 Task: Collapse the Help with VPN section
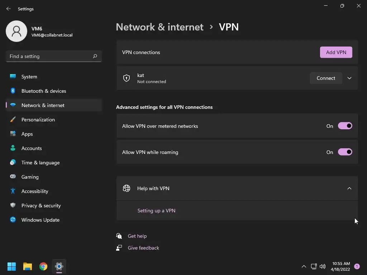tap(349, 188)
